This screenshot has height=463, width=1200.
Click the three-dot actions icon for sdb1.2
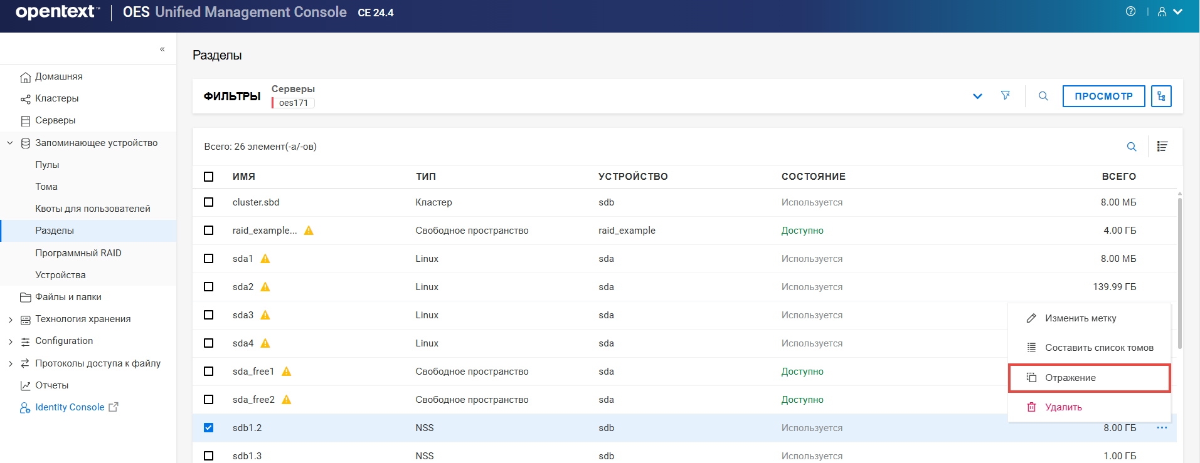click(1162, 428)
